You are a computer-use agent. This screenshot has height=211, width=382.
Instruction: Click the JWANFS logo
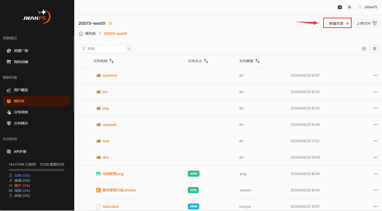pos(37,17)
